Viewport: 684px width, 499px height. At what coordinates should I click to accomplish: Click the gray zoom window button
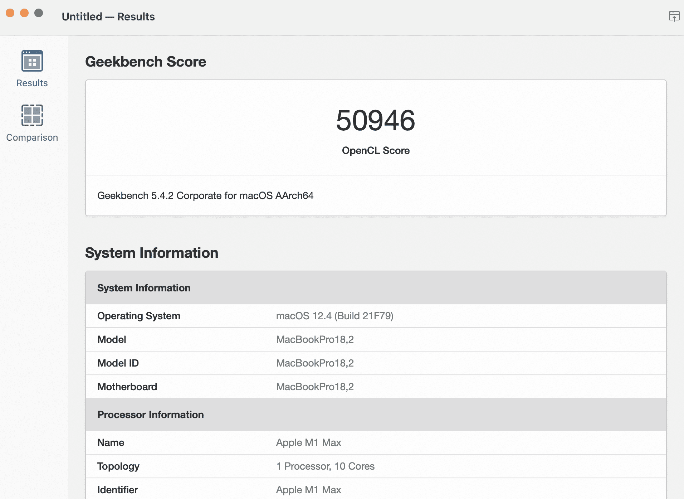pos(39,13)
